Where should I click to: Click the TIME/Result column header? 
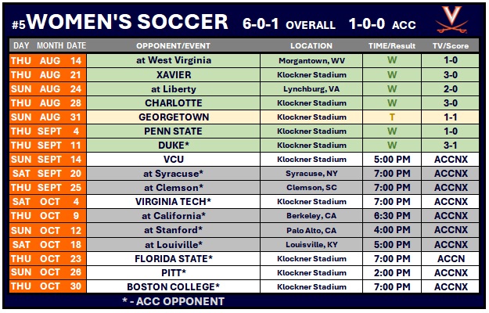click(x=392, y=46)
